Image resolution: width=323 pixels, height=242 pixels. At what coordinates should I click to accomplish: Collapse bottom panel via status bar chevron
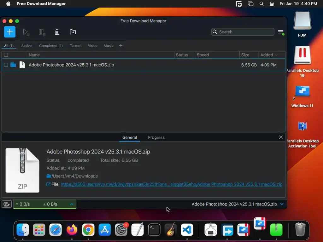click(x=282, y=204)
